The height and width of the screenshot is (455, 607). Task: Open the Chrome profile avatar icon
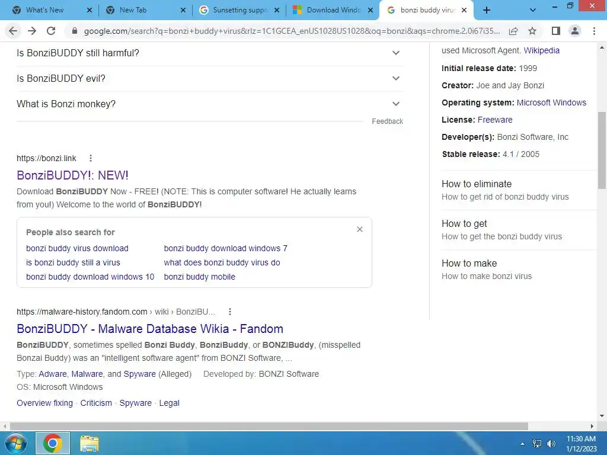click(575, 31)
